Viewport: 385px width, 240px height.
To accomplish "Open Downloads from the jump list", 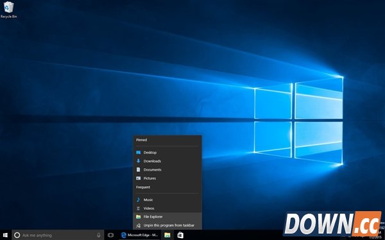I will point(167,161).
